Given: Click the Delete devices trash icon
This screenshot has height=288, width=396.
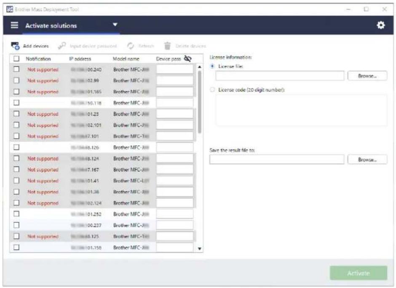Looking at the screenshot, I should pyautogui.click(x=167, y=46).
